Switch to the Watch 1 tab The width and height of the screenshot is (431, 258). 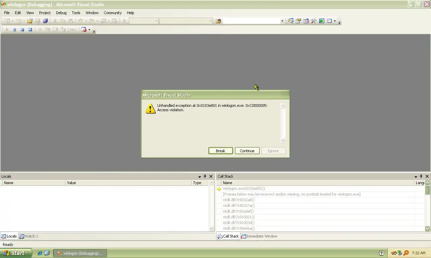(x=29, y=236)
